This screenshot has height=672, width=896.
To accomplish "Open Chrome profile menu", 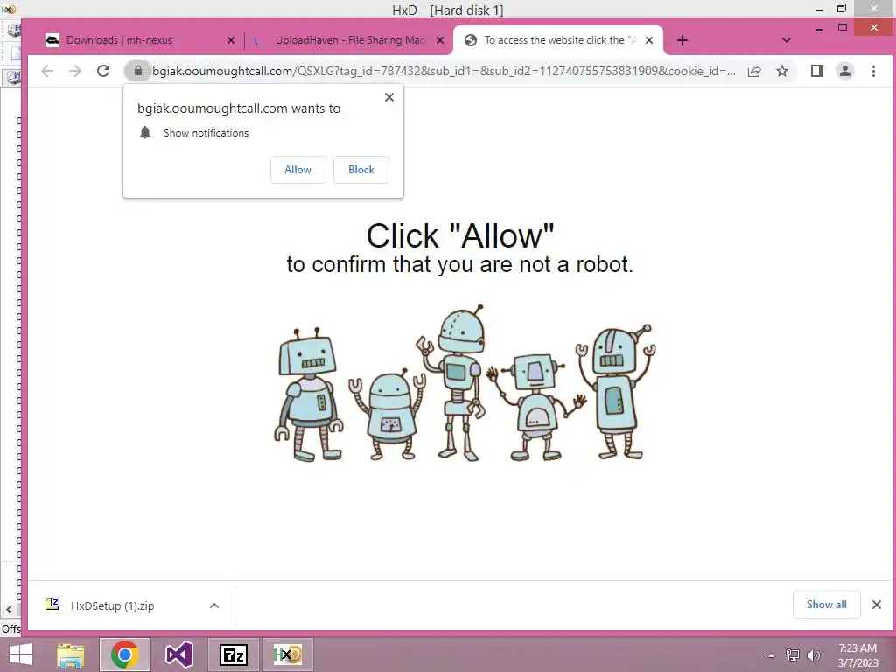I will tap(845, 71).
